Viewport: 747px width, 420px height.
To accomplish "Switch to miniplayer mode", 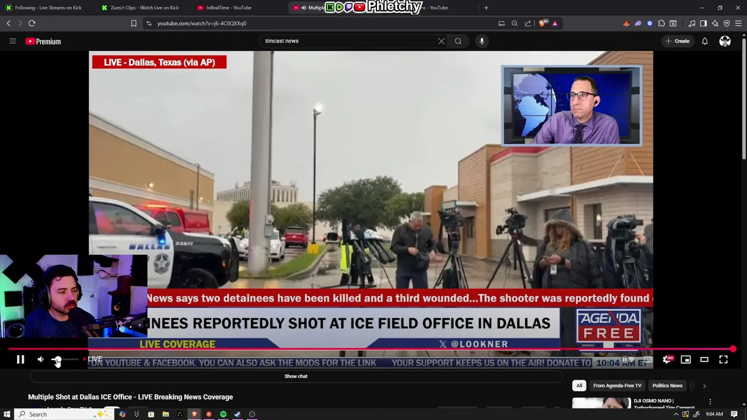I will point(686,359).
